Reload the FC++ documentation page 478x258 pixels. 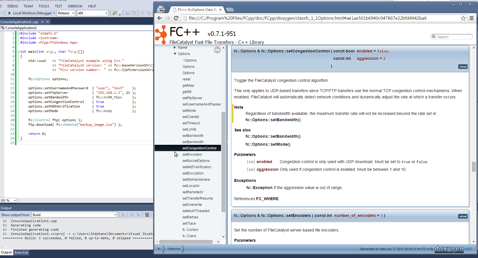[x=176, y=18]
